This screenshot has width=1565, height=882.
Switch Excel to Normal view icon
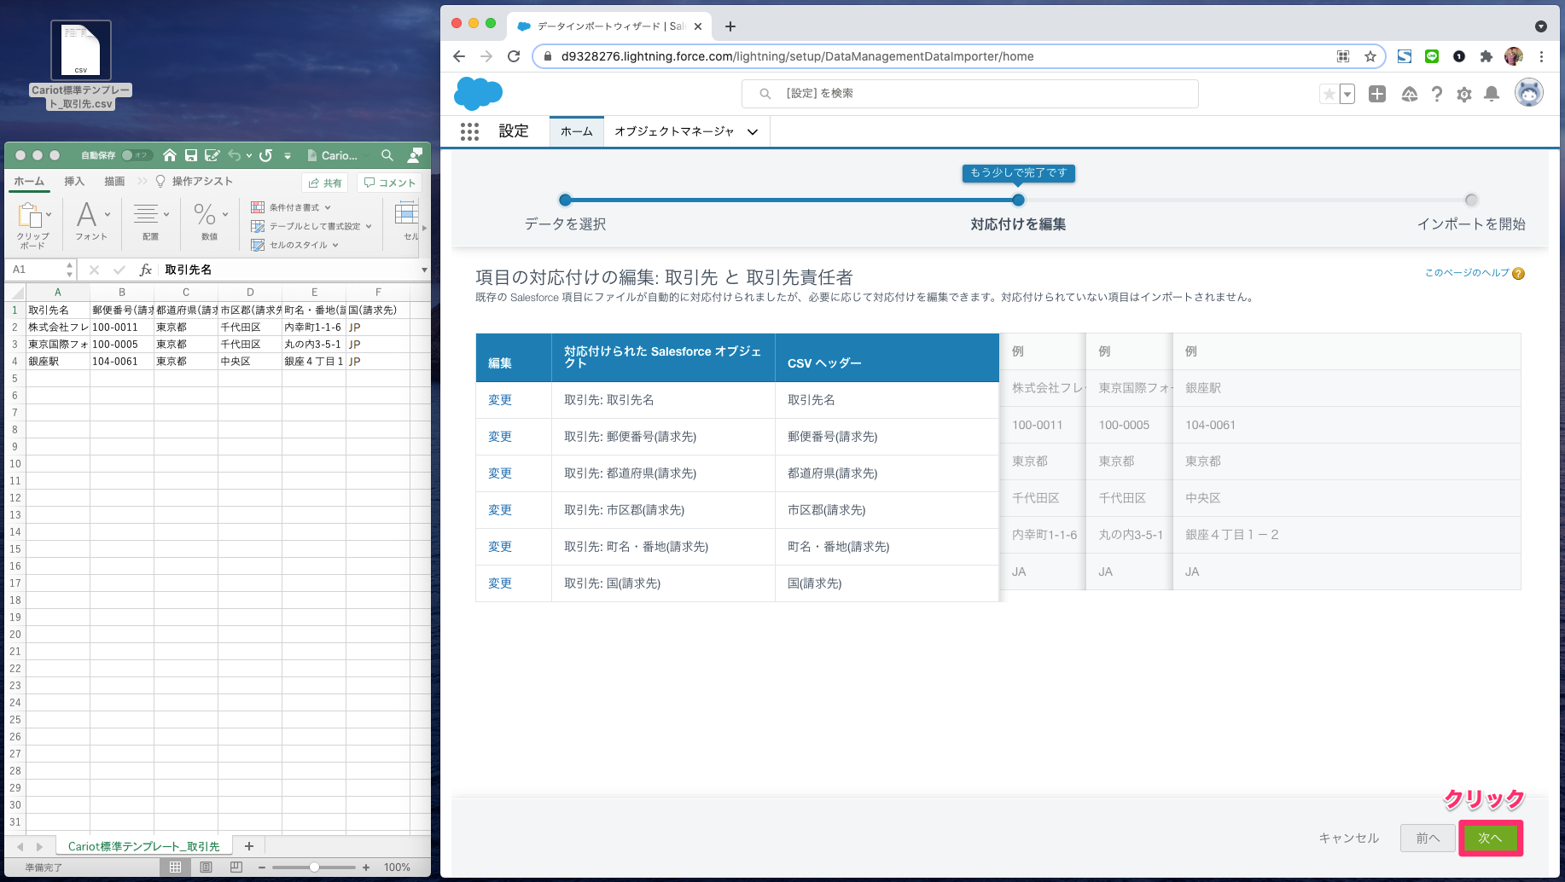click(x=175, y=867)
